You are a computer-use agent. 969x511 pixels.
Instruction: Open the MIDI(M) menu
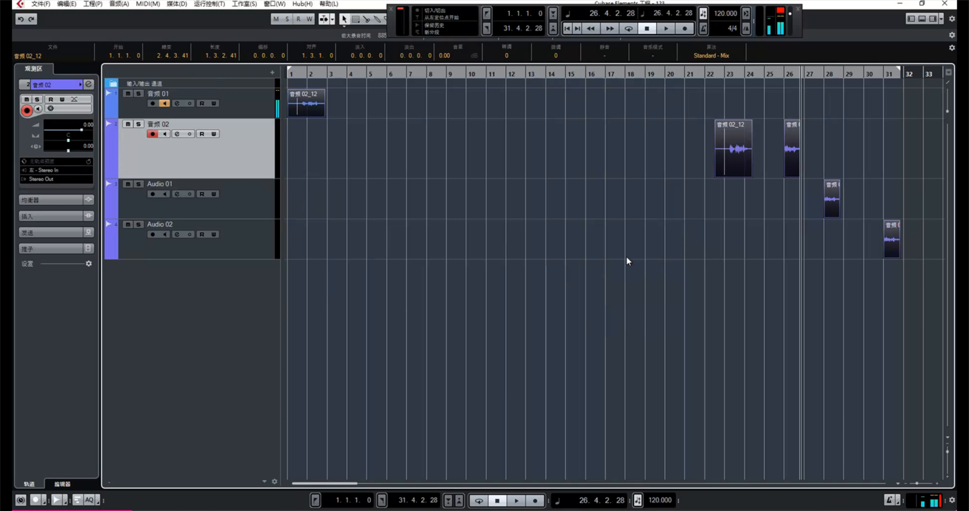(148, 4)
